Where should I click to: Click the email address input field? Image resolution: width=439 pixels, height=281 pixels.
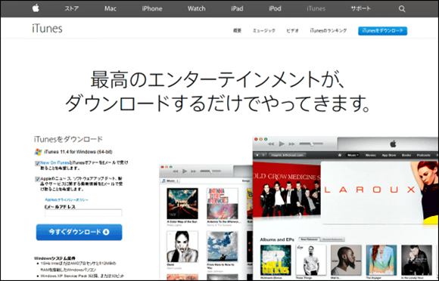pyautogui.click(x=83, y=213)
